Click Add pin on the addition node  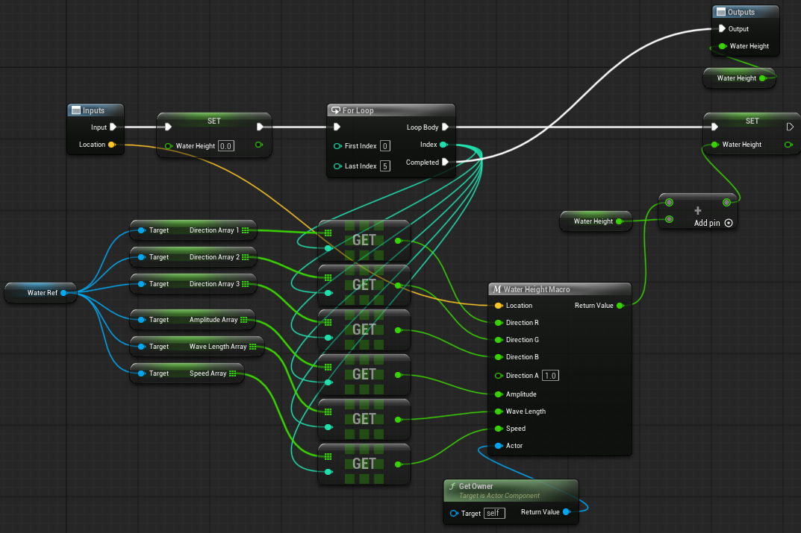pyautogui.click(x=713, y=223)
